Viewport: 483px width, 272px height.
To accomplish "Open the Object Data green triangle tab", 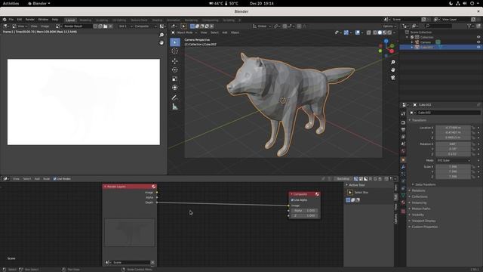I will click(x=403, y=195).
